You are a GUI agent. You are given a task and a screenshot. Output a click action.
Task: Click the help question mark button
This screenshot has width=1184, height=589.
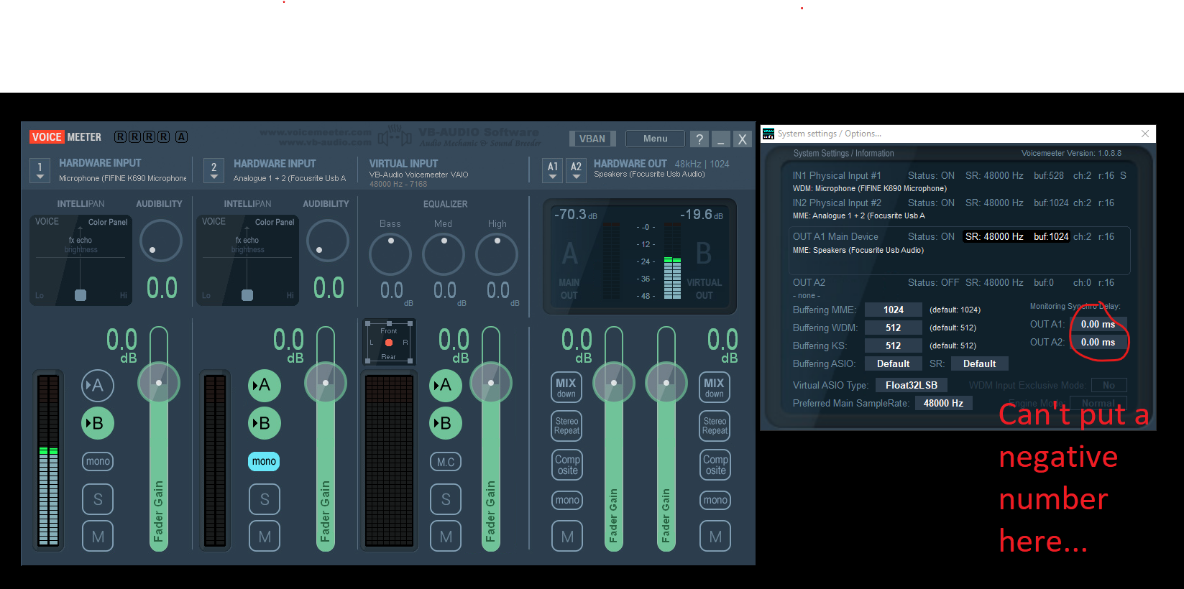[x=699, y=139]
